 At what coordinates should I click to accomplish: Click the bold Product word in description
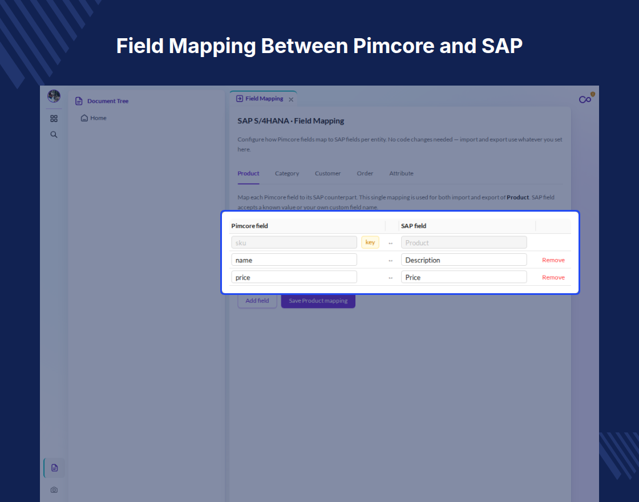[x=517, y=197]
